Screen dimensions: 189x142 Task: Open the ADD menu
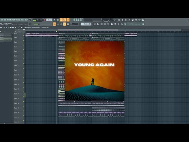click(5, 20)
